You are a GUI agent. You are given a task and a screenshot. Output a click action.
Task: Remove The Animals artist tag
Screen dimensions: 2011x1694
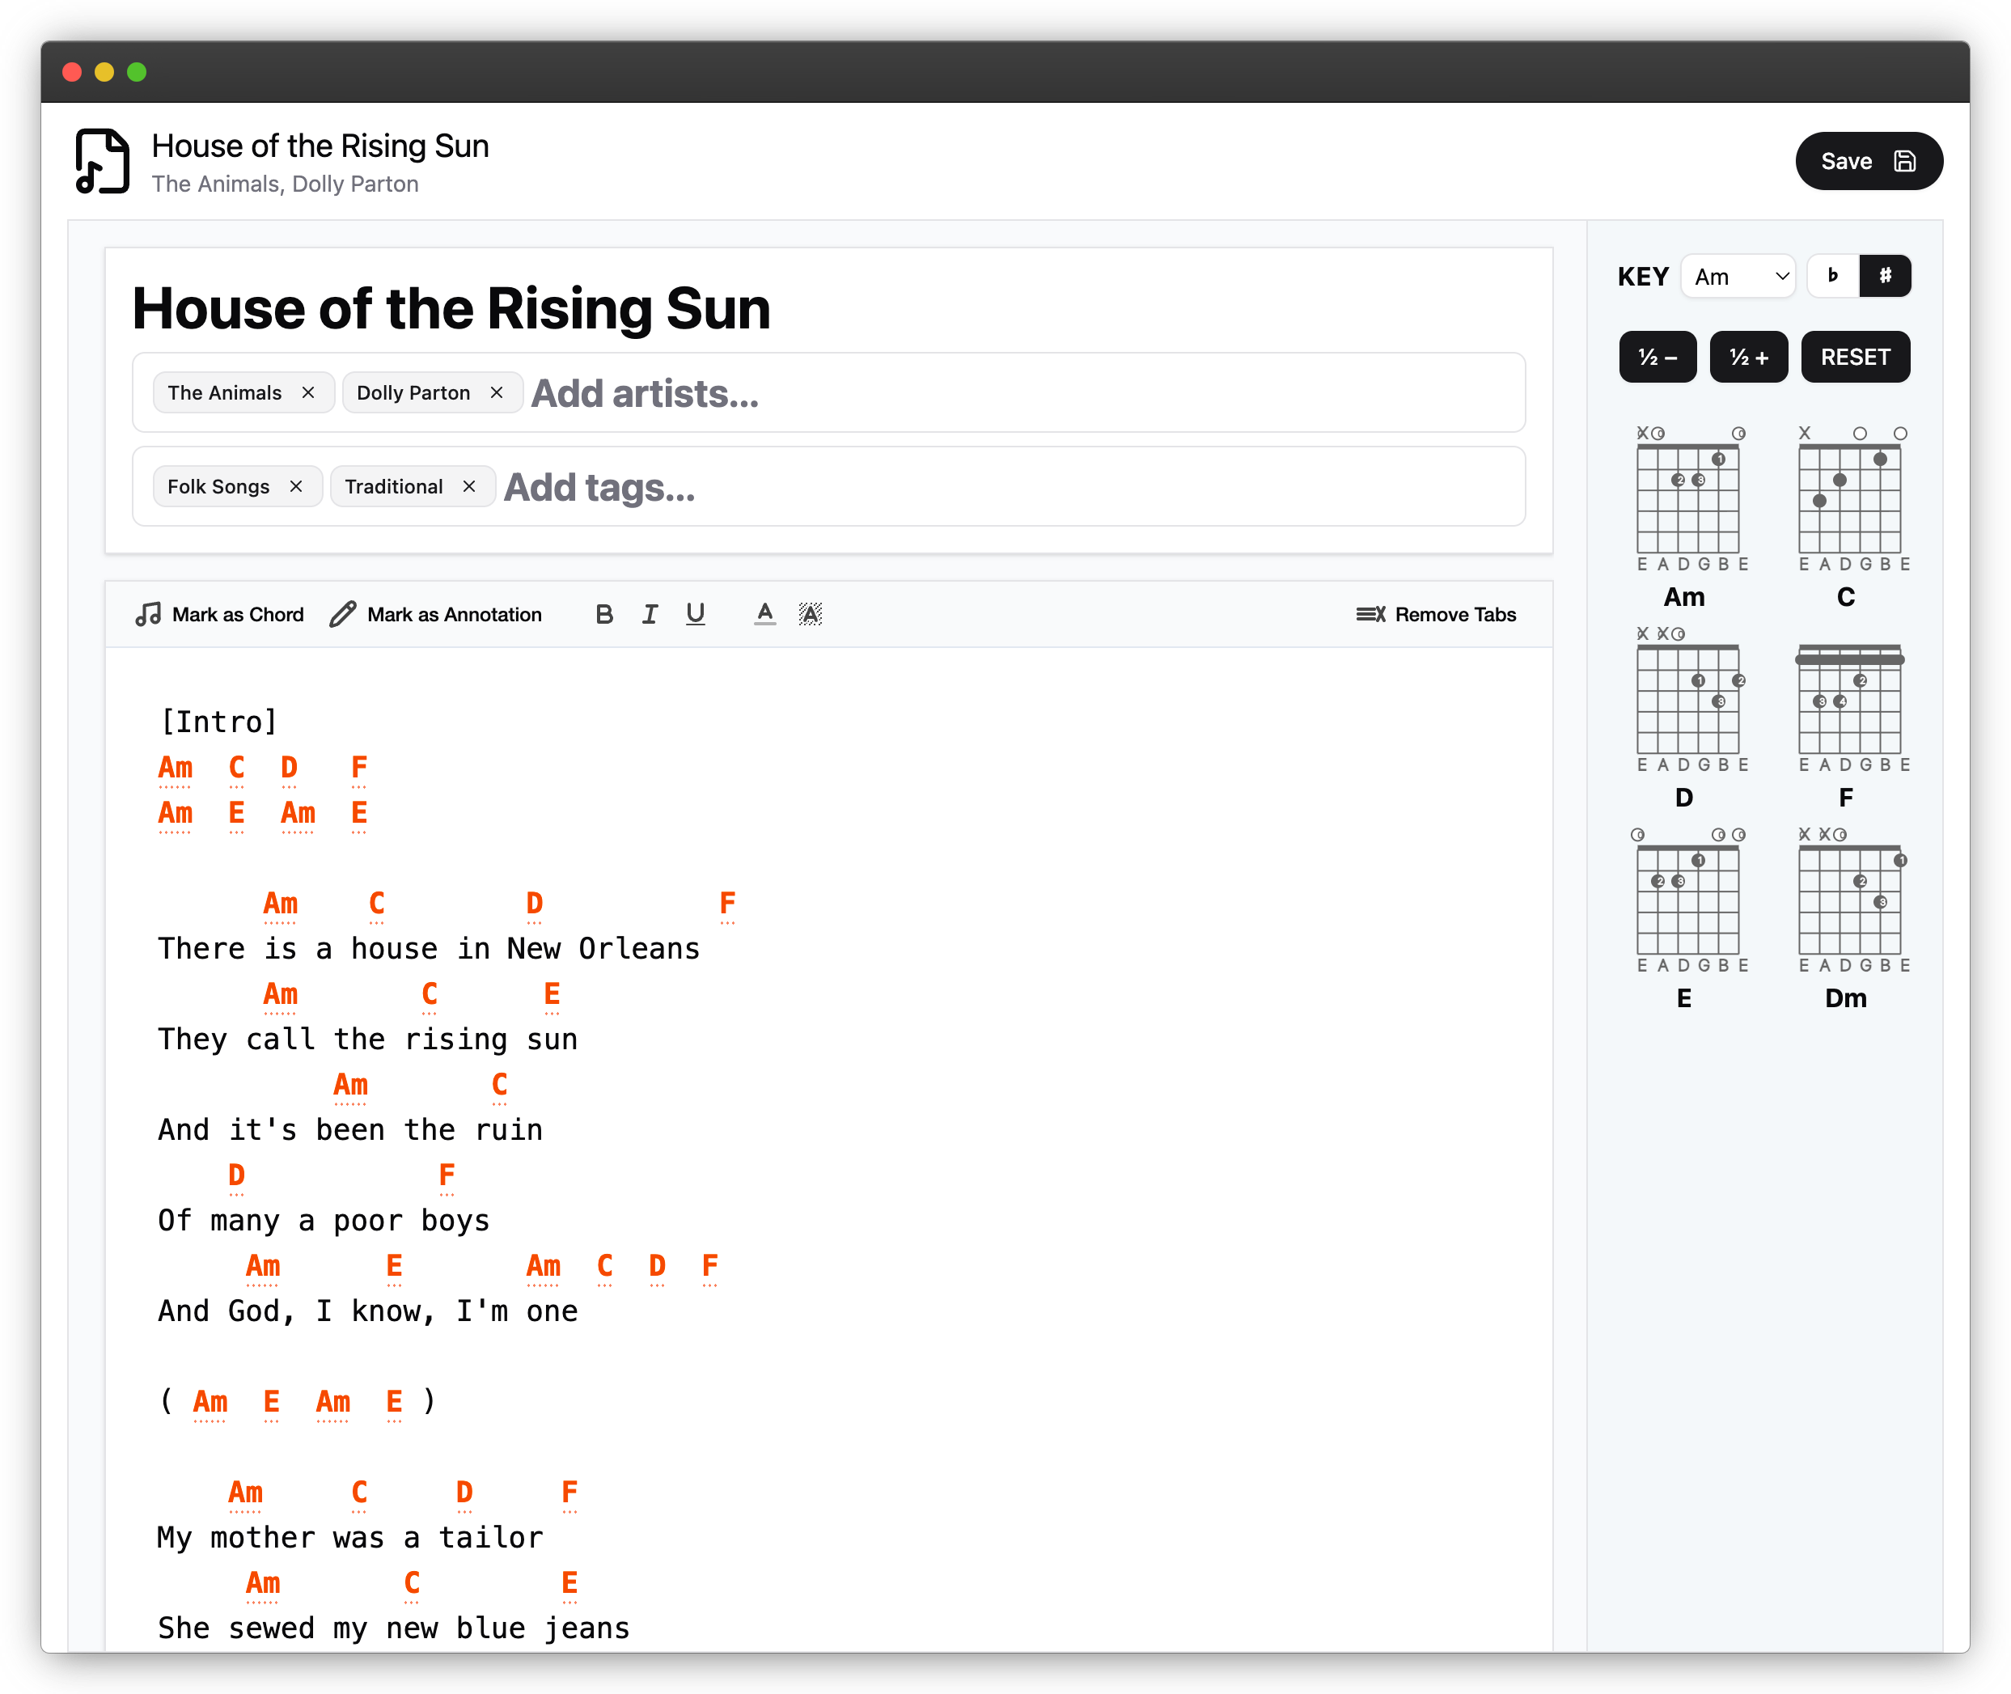(x=308, y=393)
